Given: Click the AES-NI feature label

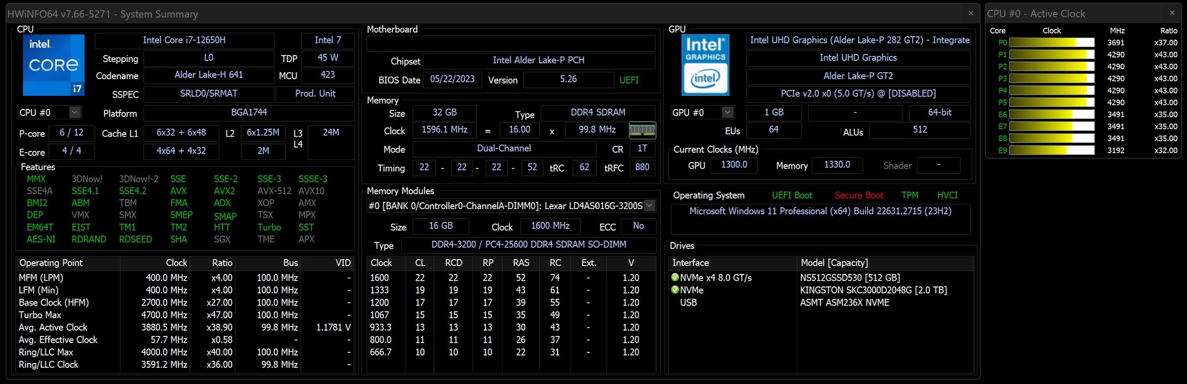Looking at the screenshot, I should pos(41,239).
